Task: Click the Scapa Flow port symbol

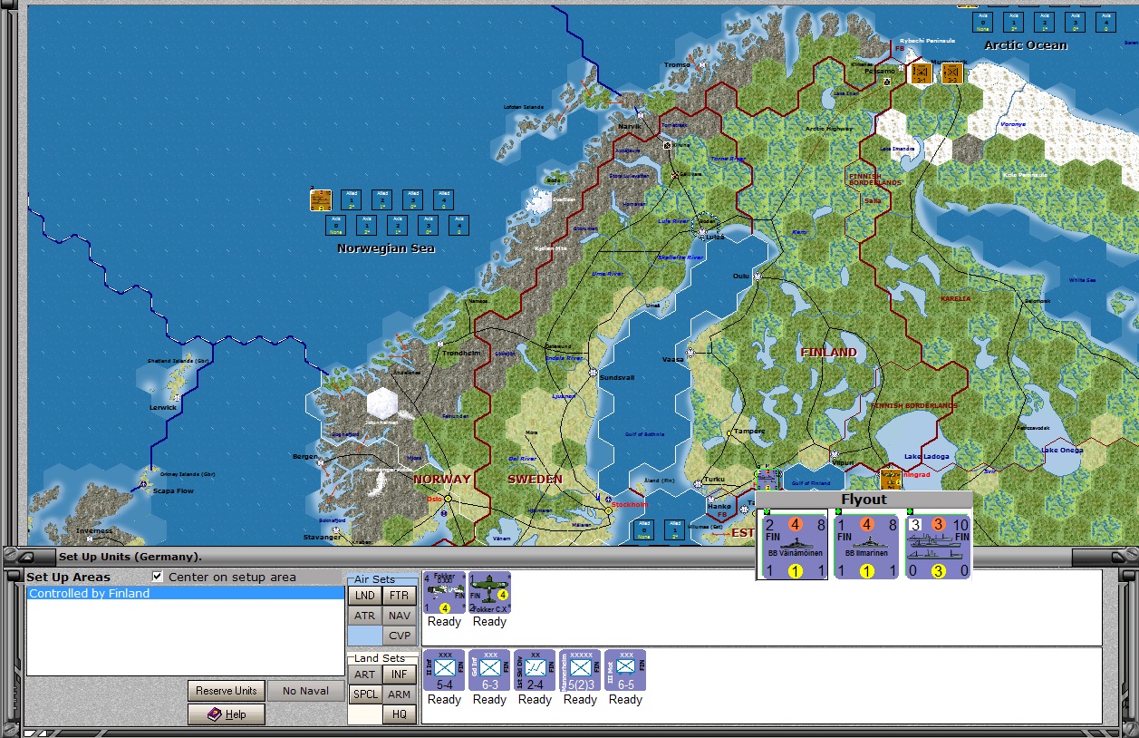Action: click(144, 484)
